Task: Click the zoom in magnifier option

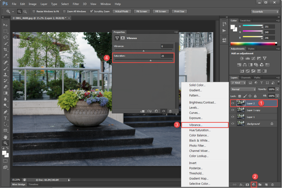Action: tap(19, 12)
